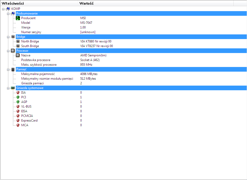Click the 955 MHz value

(86, 65)
